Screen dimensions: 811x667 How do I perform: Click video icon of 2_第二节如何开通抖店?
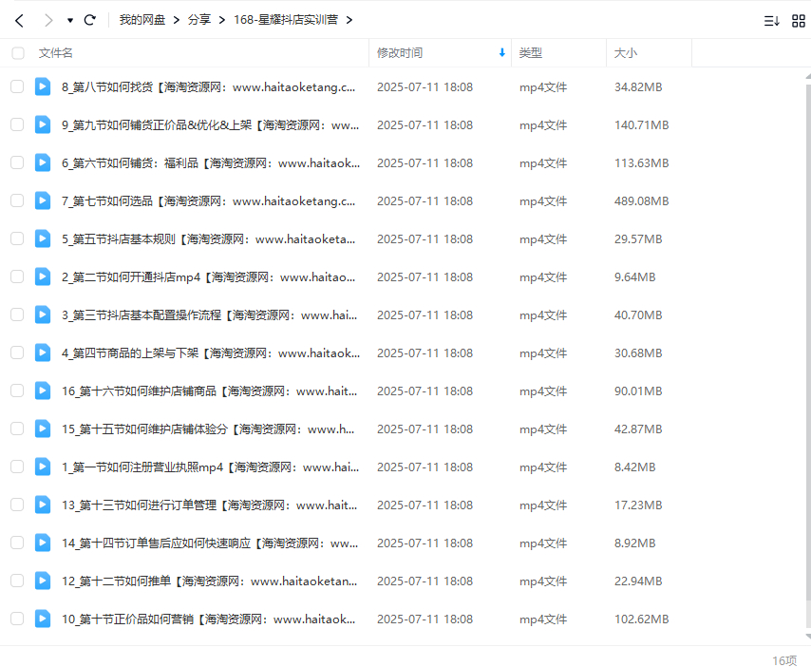pos(43,276)
